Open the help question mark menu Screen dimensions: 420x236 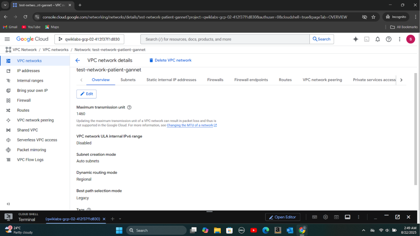(x=388, y=39)
